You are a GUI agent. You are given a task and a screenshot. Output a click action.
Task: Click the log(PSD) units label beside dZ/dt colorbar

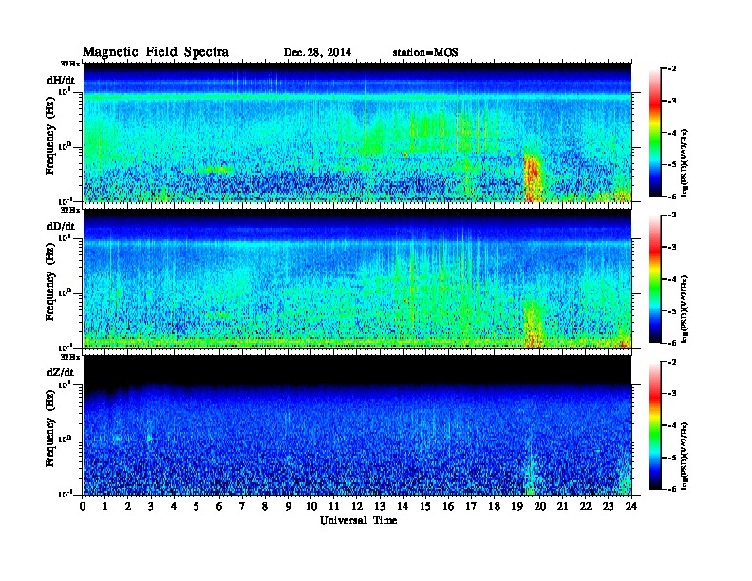tap(686, 456)
